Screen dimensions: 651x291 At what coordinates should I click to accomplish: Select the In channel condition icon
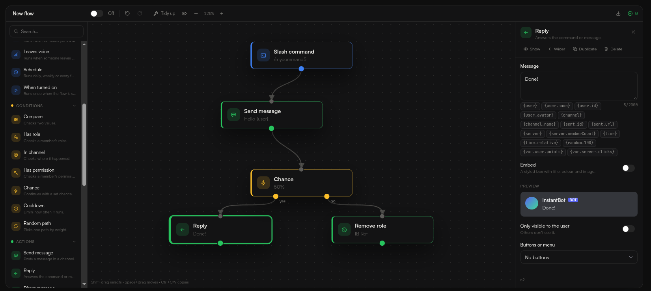[x=16, y=155]
